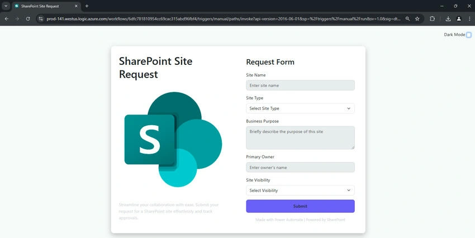Open a new tab with plus button
The image size is (475, 238).
[87, 6]
